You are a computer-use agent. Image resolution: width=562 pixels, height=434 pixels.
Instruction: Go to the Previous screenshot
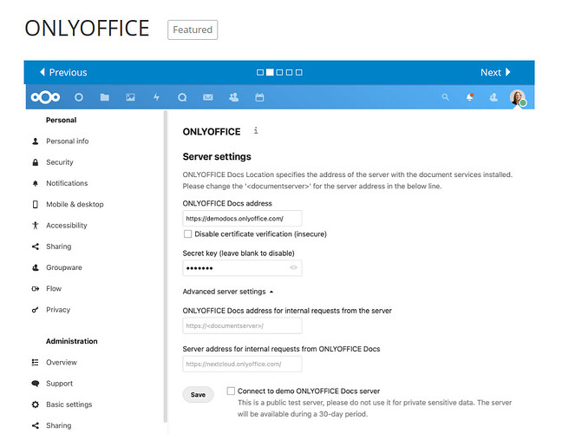63,72
